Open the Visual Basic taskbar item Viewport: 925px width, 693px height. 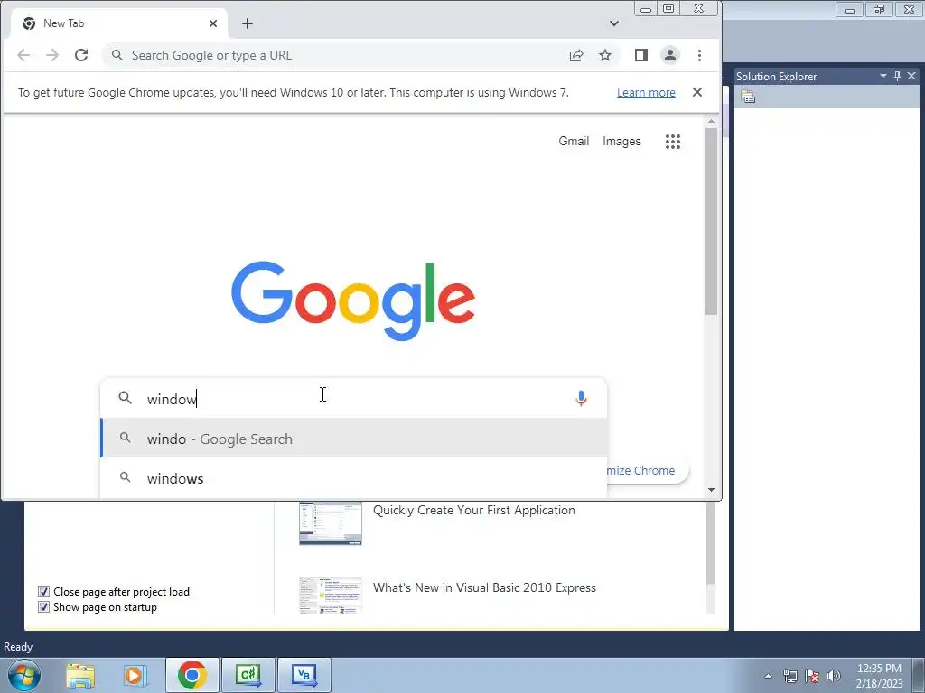coord(304,675)
